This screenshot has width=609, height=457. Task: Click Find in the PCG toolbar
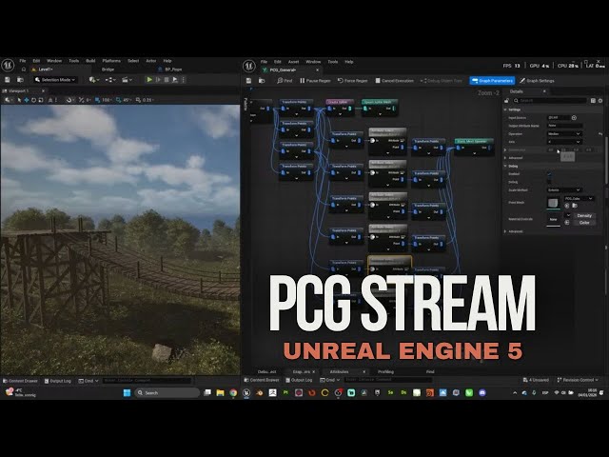(285, 80)
